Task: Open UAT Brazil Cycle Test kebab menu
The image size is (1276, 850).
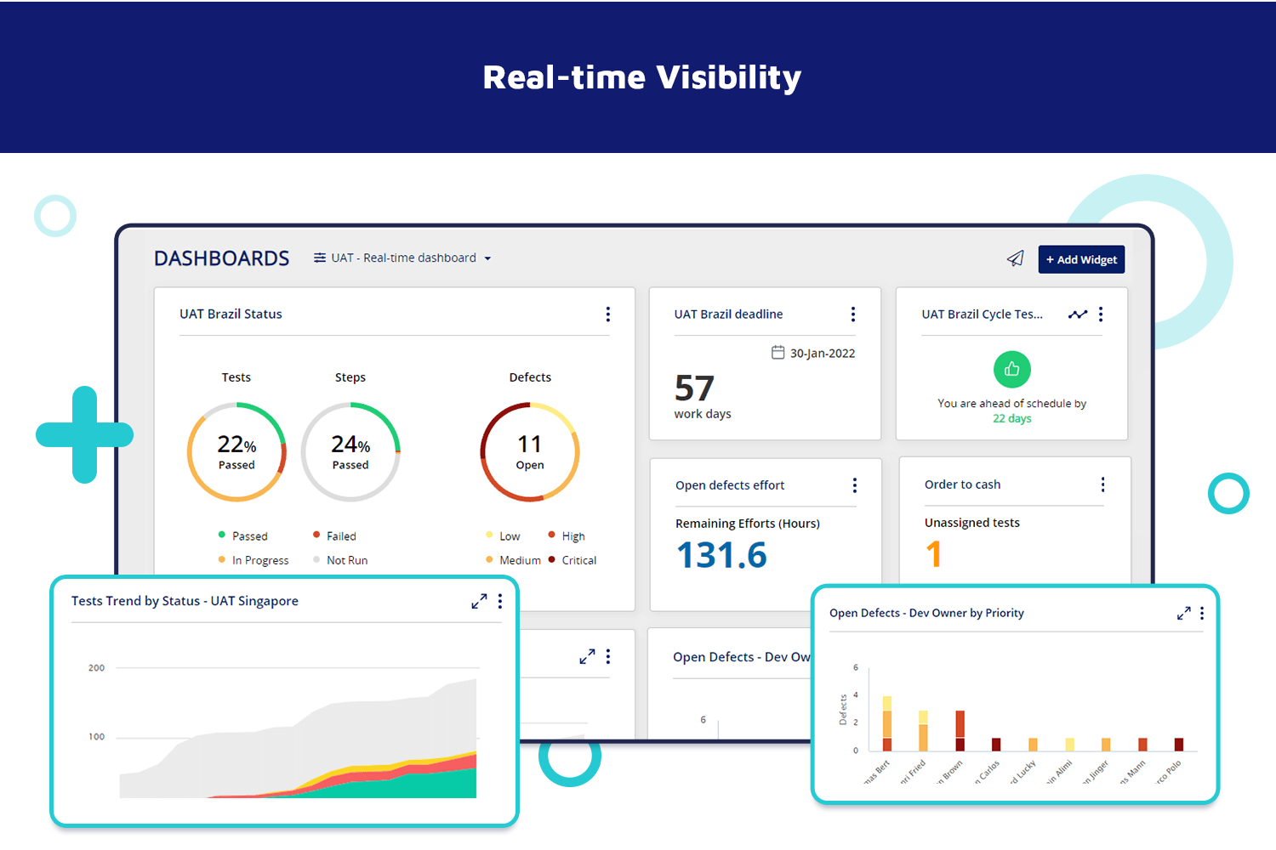Action: (x=1101, y=314)
